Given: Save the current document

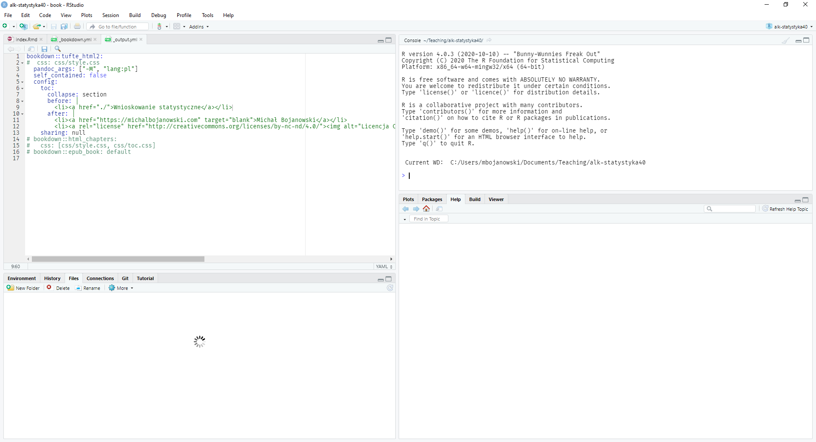Looking at the screenshot, I should (x=54, y=26).
